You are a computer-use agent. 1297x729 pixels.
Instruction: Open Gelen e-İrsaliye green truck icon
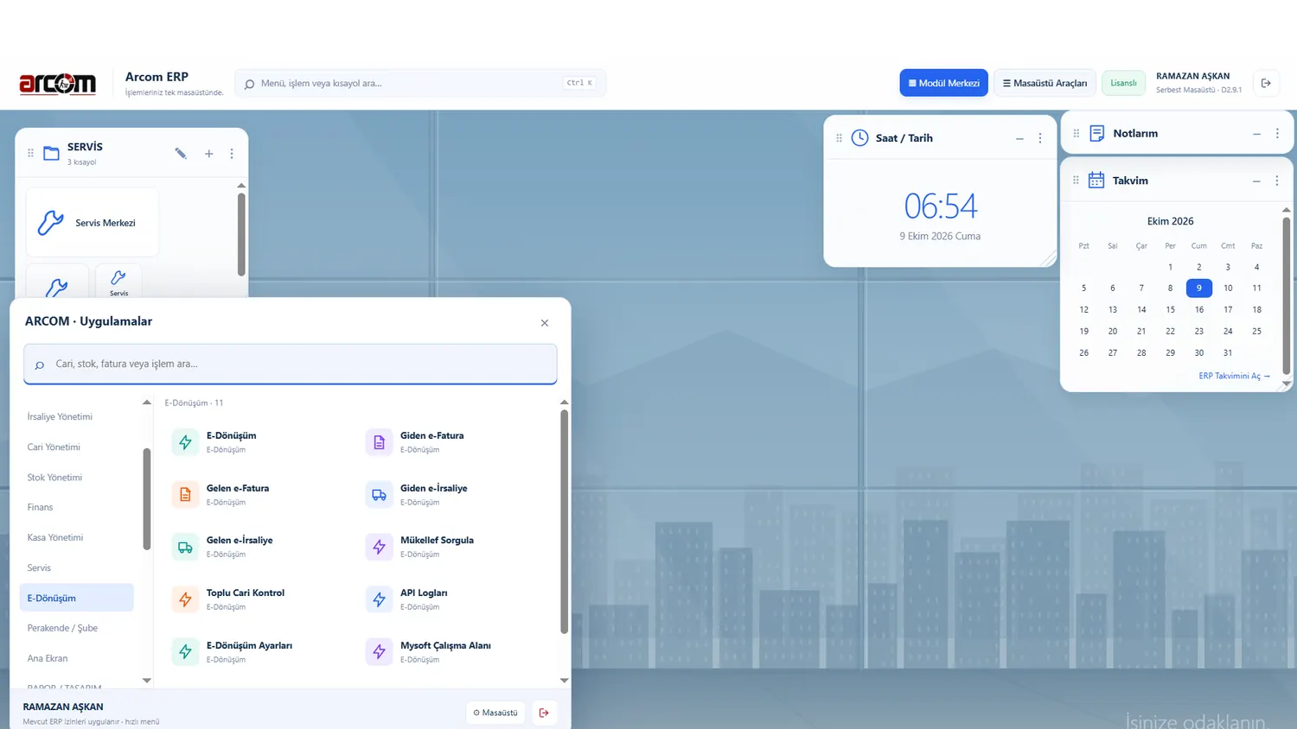click(185, 547)
